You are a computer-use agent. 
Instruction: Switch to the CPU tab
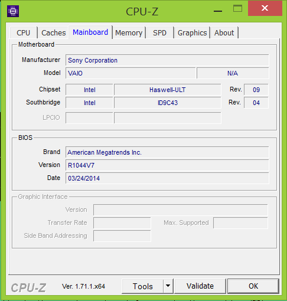click(24, 32)
